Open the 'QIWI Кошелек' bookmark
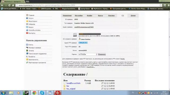Image resolution: width=170 pixels, height=95 pixels. coord(45,9)
